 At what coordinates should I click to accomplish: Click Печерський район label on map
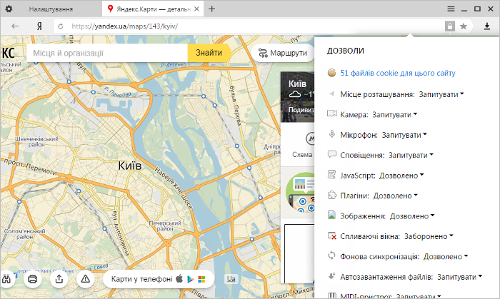[x=165, y=225]
